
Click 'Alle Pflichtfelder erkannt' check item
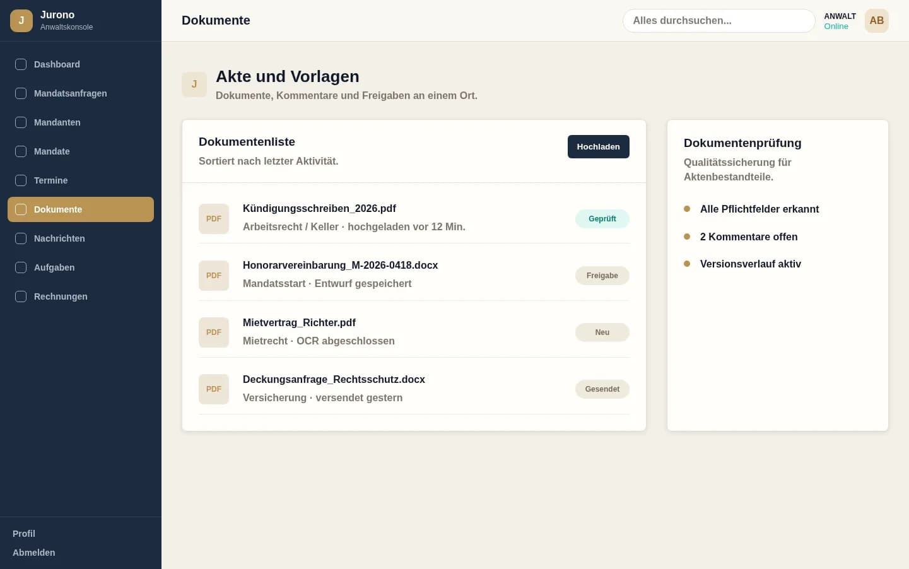pyautogui.click(x=759, y=209)
